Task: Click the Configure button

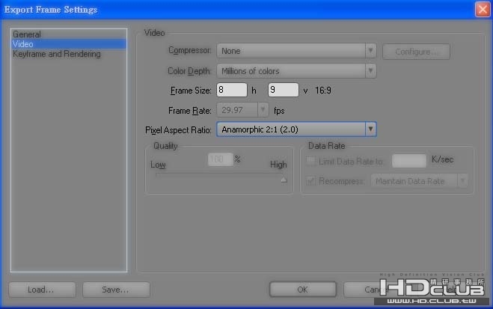Action: click(x=416, y=52)
